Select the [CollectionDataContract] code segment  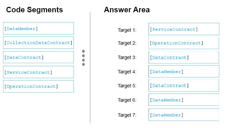pos(38,43)
